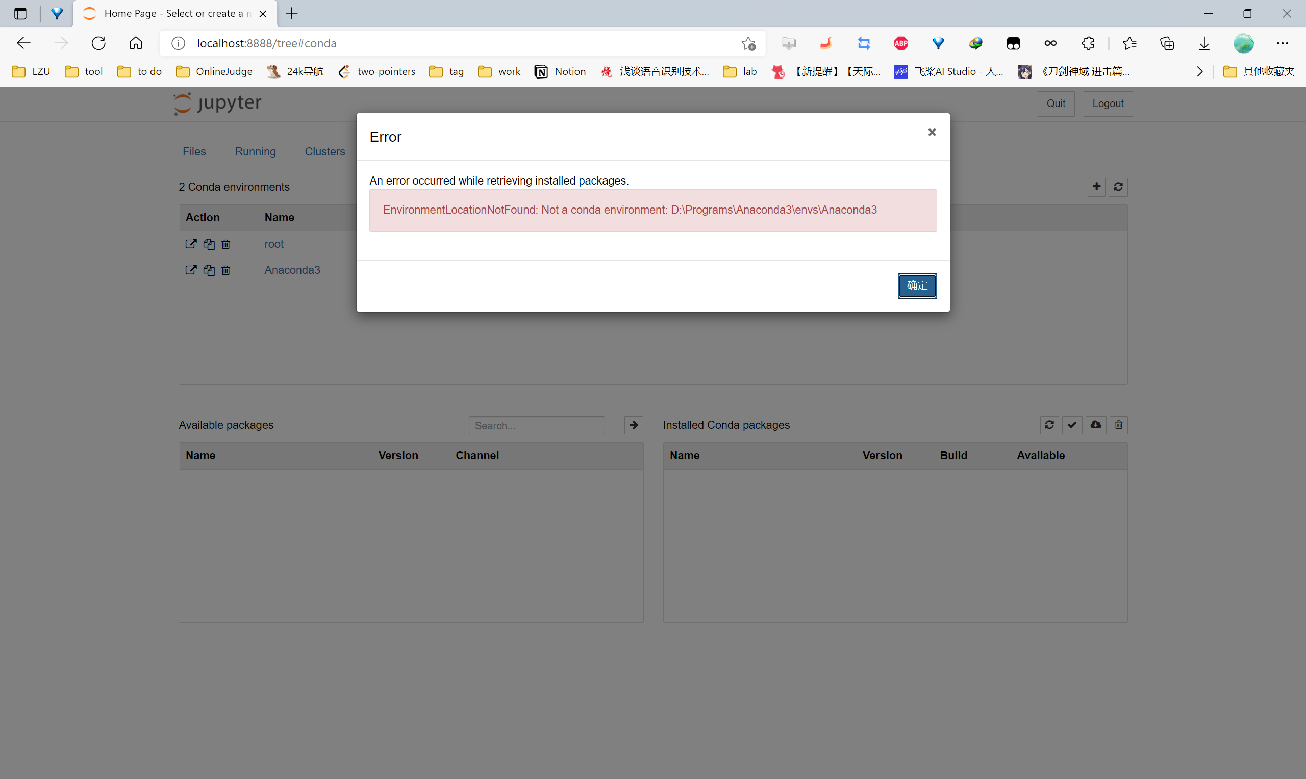Update selected packages with cloud download icon

click(1095, 425)
